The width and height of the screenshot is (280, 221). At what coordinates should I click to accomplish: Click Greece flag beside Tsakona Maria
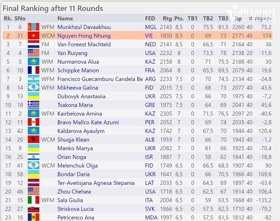click(33, 105)
